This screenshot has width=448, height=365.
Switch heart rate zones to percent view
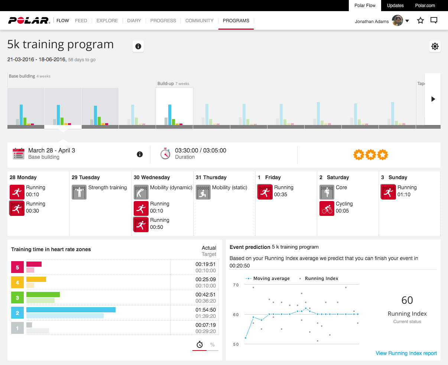[x=212, y=345]
